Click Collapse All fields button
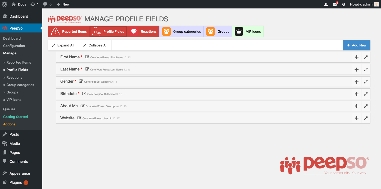This screenshot has width=381, height=189. (95, 45)
